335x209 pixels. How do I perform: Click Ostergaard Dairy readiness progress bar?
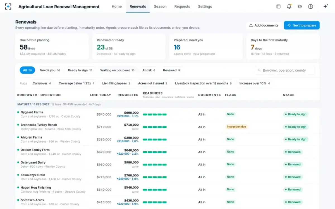[155, 164]
